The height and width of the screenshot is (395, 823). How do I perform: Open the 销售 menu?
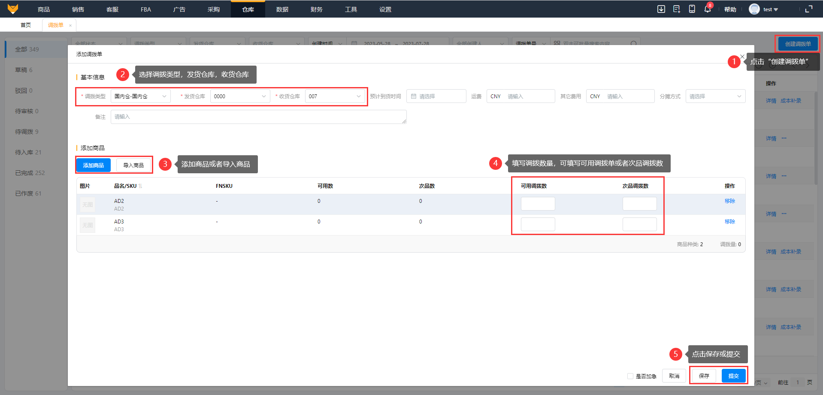click(78, 9)
